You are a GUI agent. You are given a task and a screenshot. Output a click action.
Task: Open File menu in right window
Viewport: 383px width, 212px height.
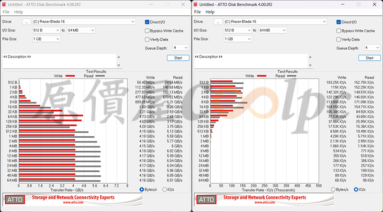(197, 11)
